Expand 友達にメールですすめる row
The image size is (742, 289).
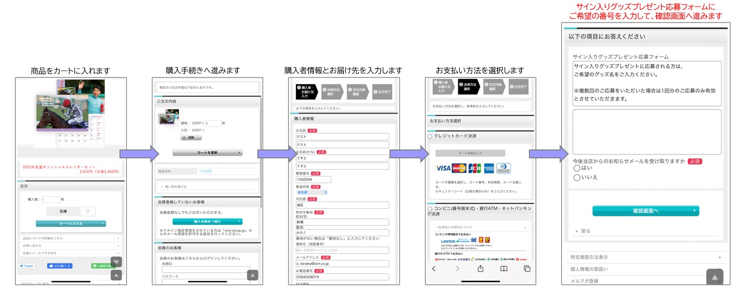71,253
